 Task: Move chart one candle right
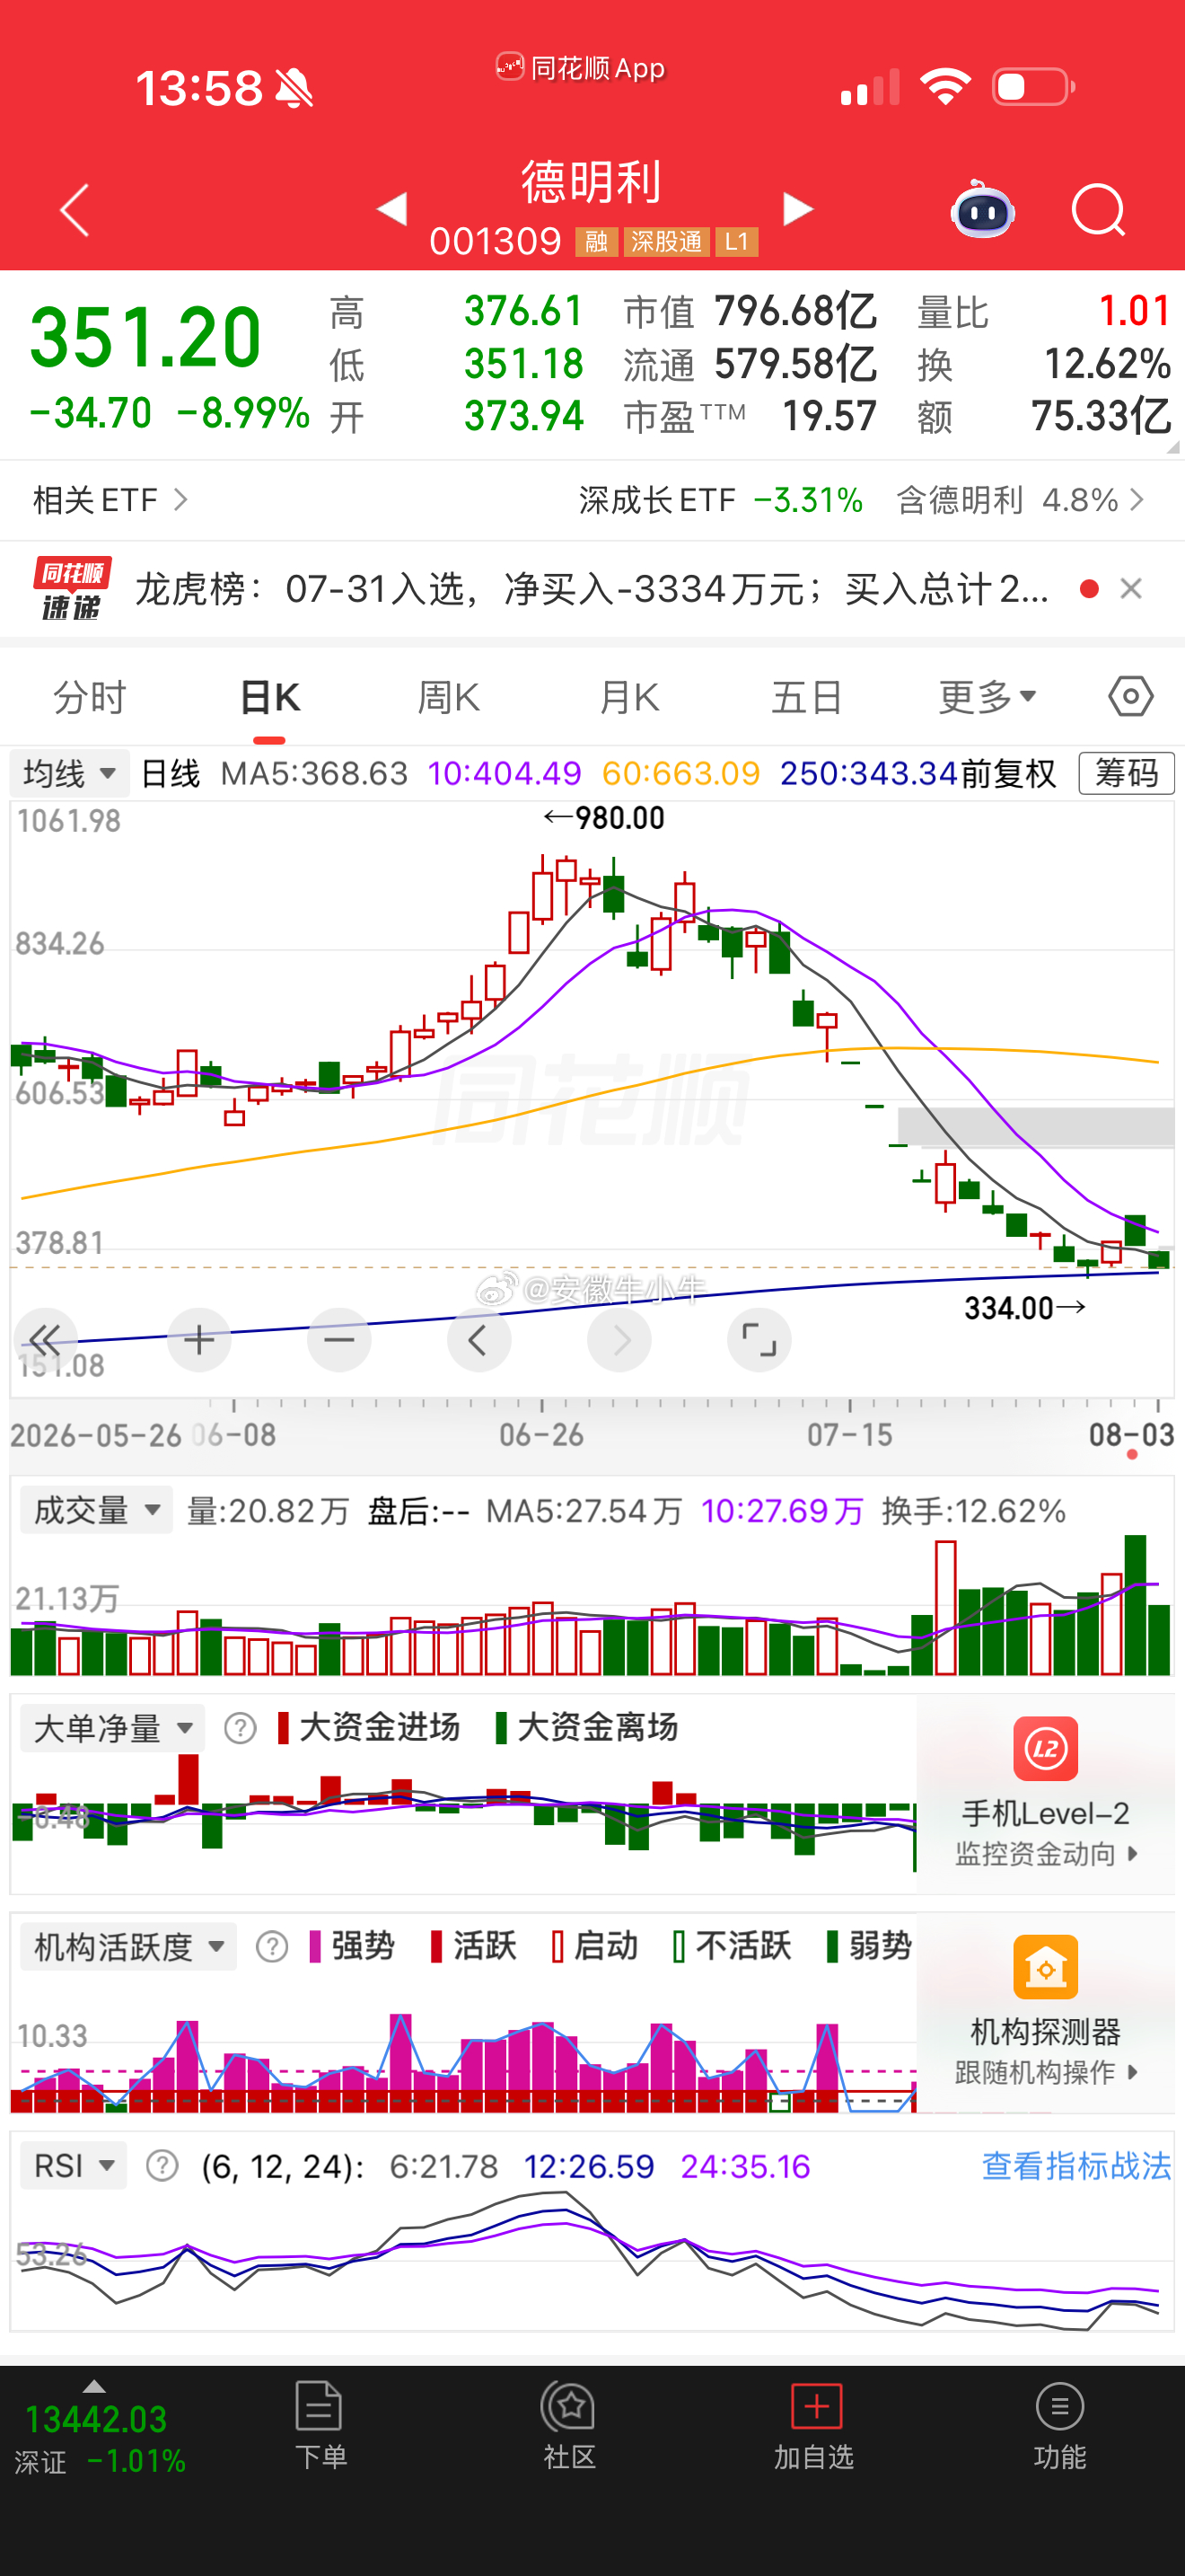619,1339
